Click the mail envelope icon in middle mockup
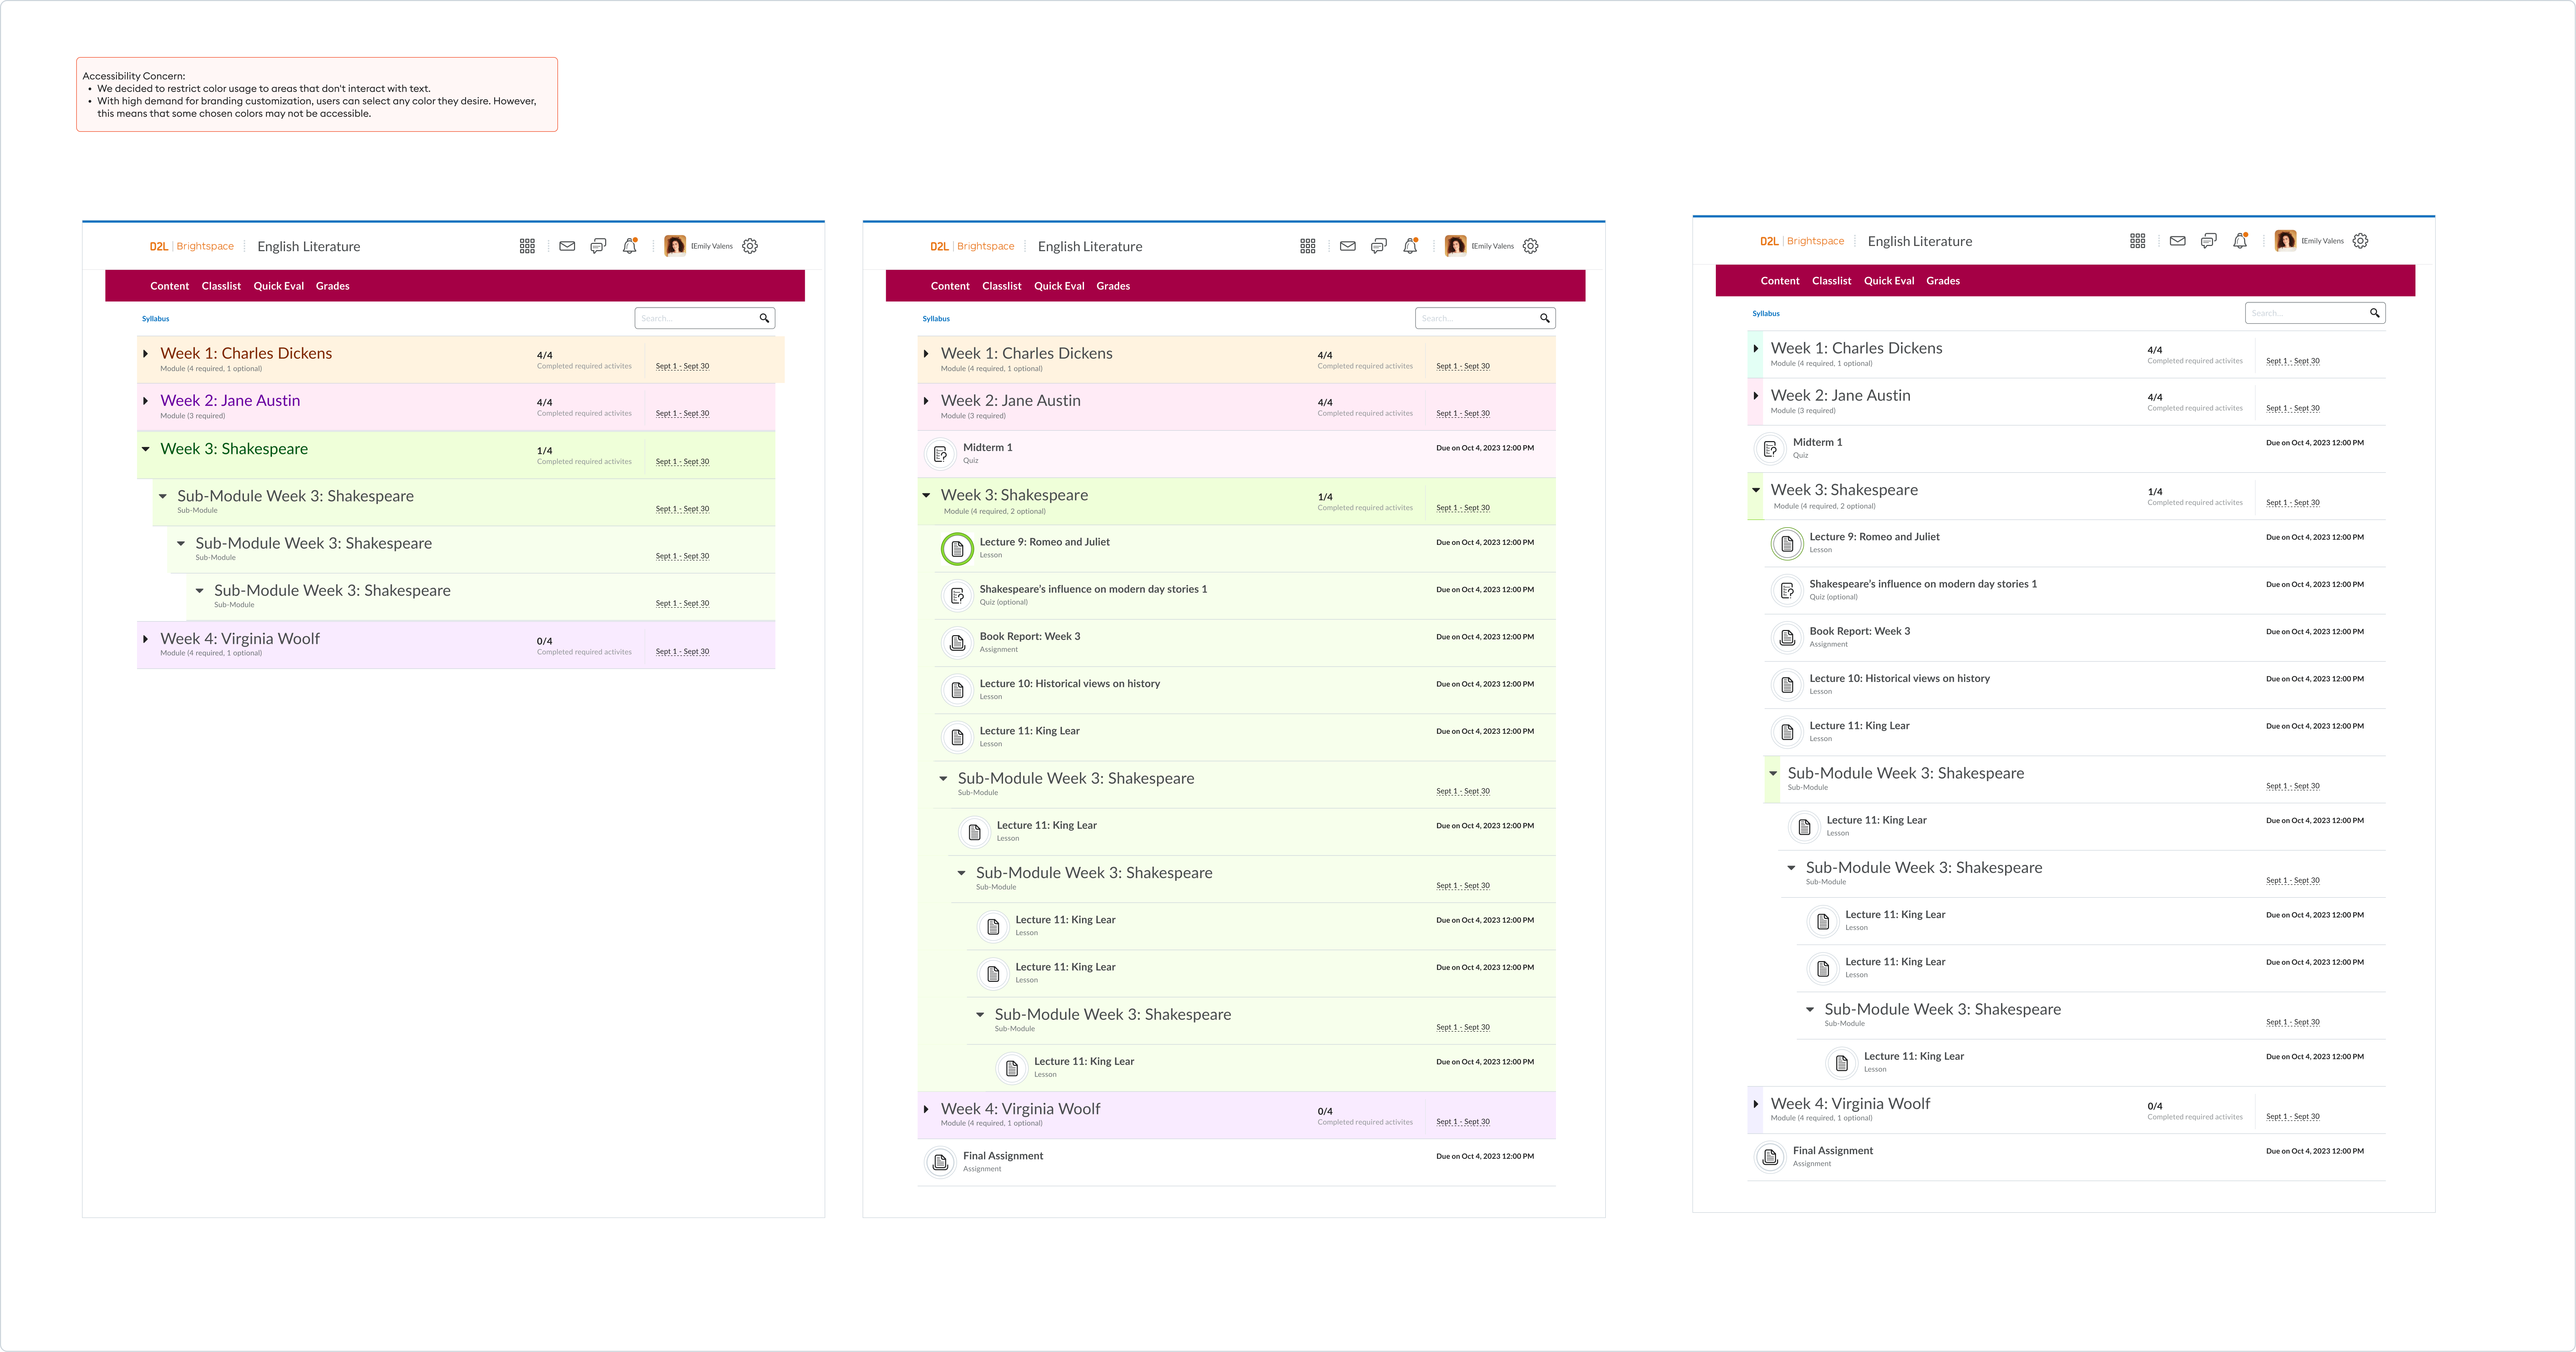The height and width of the screenshot is (1352, 2576). pyautogui.click(x=1348, y=246)
